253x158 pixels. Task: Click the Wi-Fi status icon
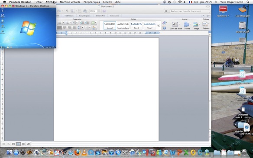pos(180,2)
